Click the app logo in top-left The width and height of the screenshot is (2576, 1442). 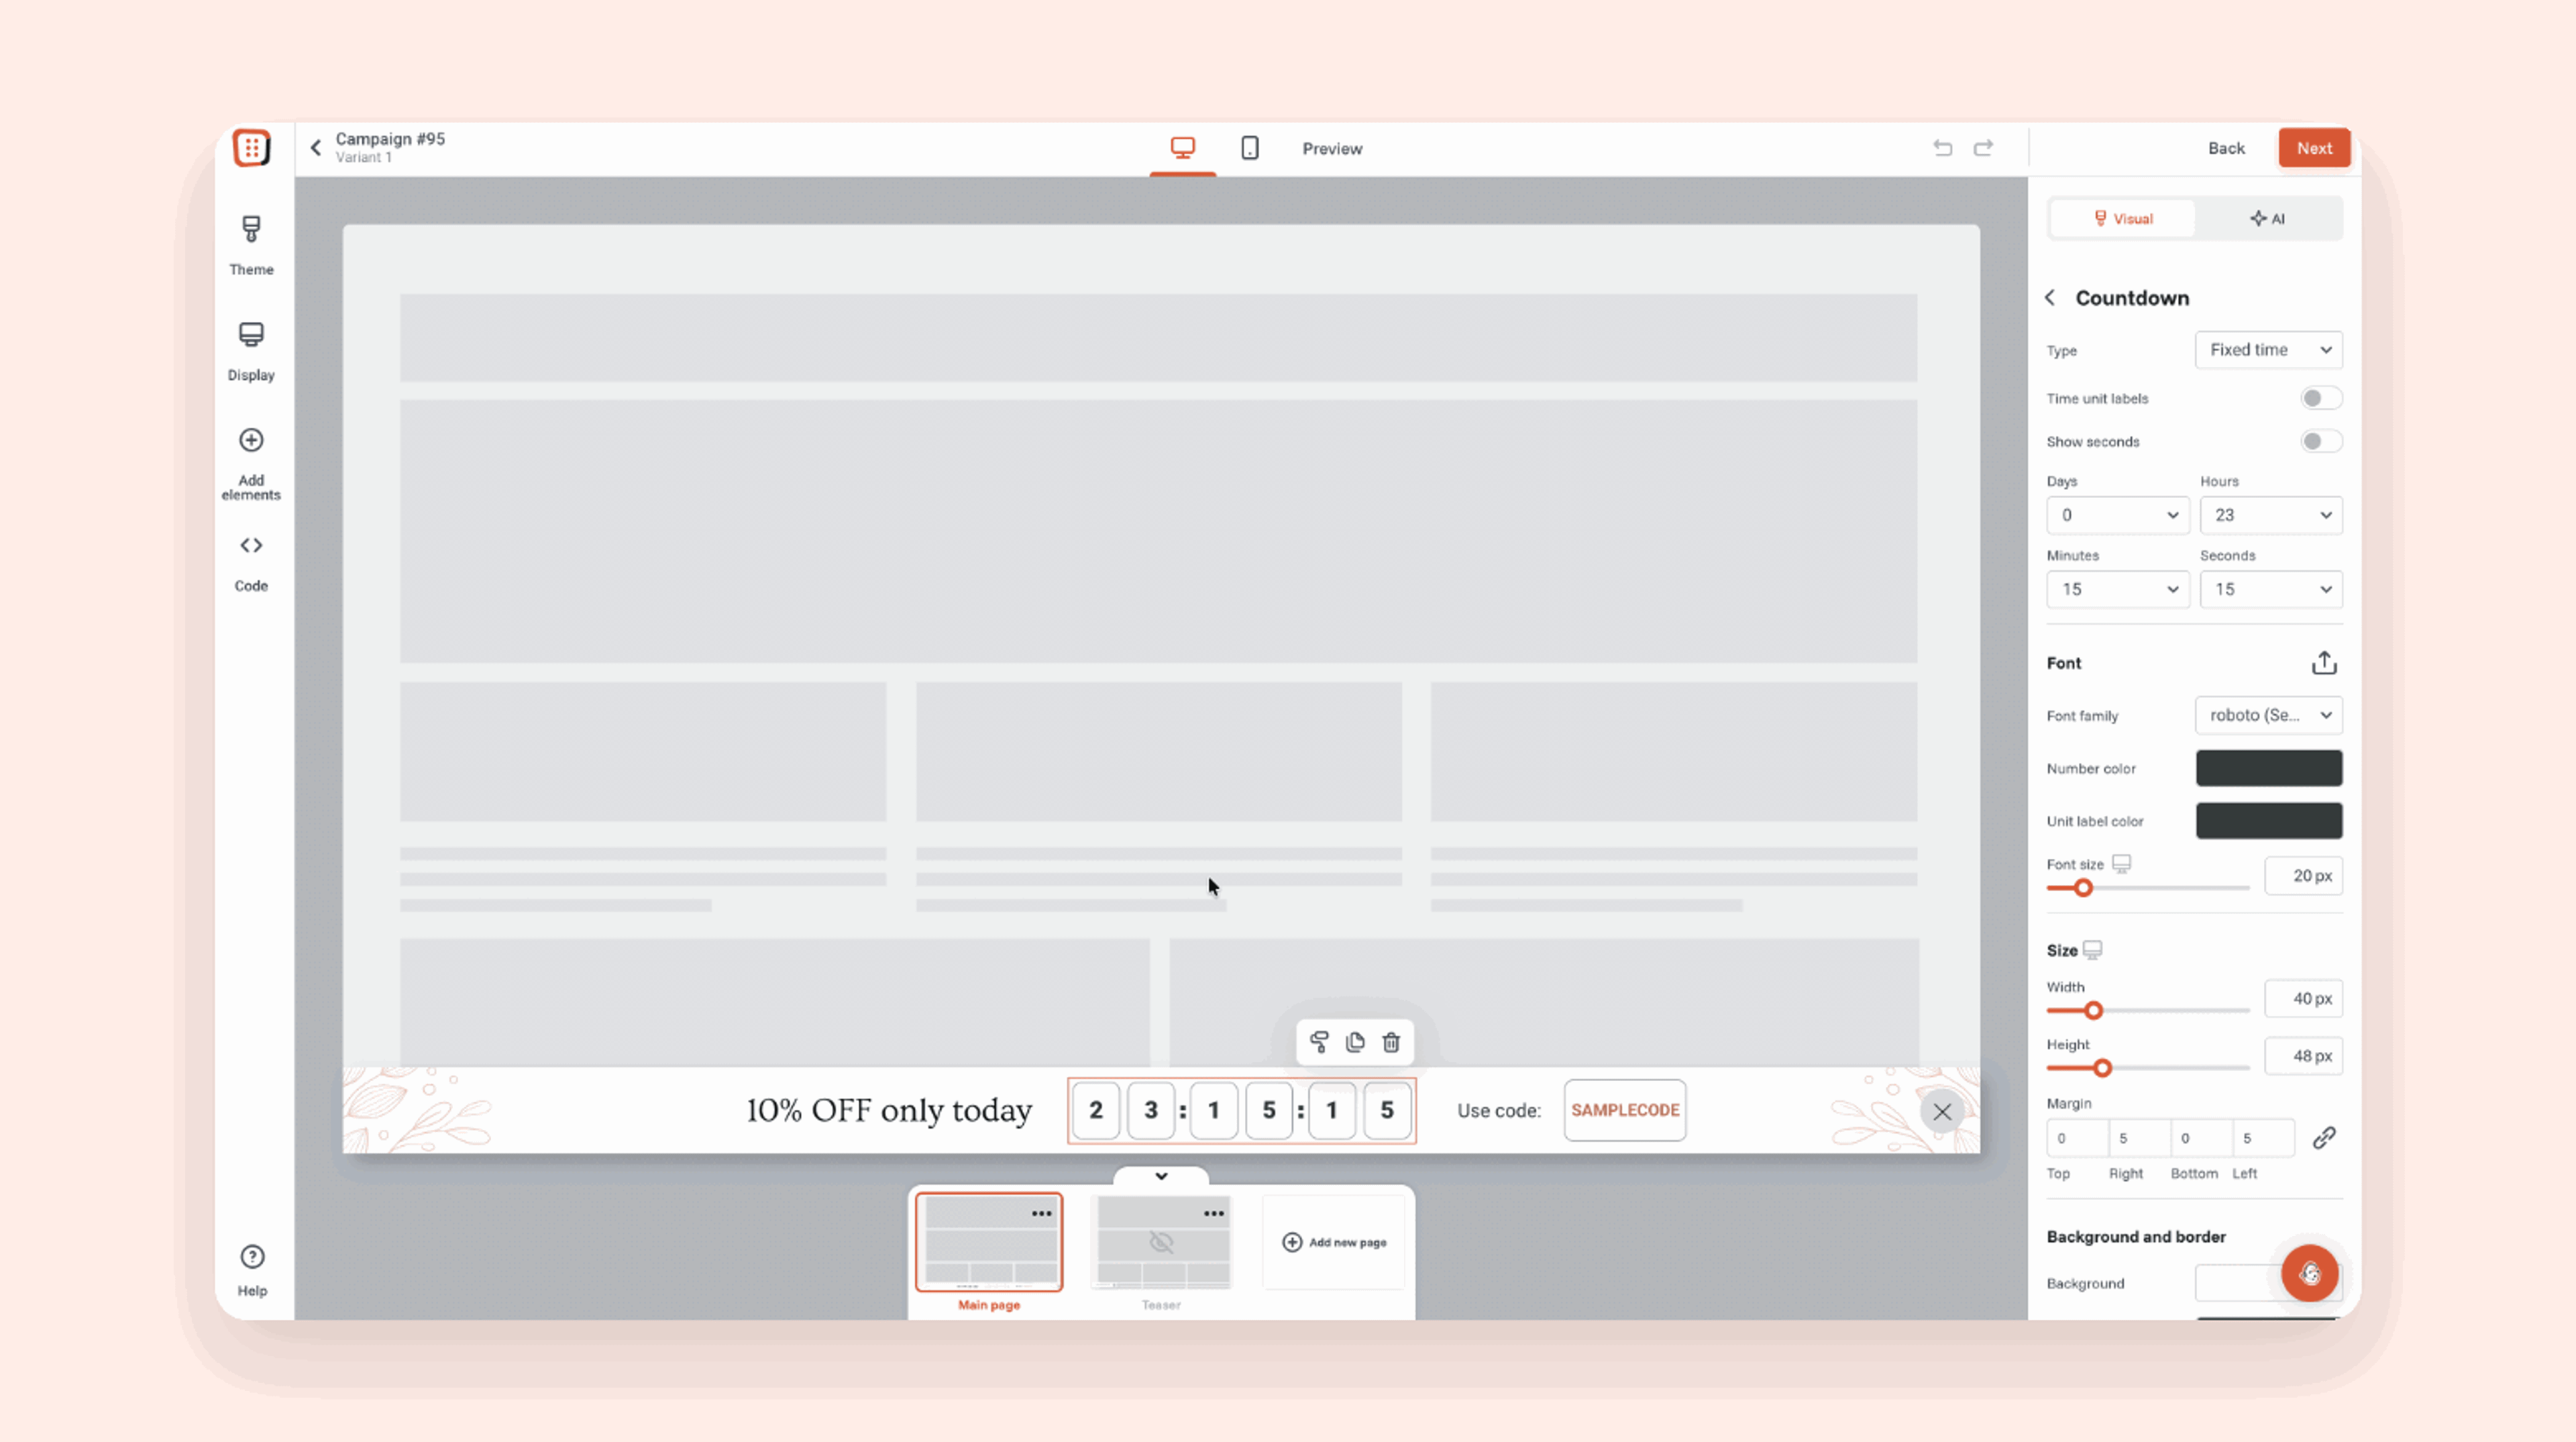click(252, 148)
